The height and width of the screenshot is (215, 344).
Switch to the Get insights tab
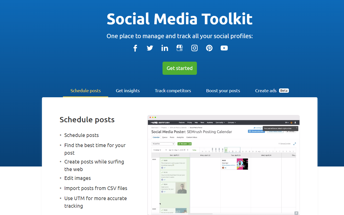(128, 91)
